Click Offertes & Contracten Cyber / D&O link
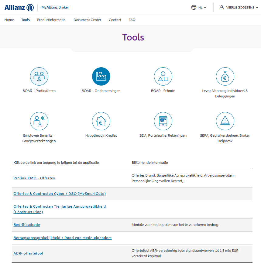The height and width of the screenshot is (267, 261). point(60,194)
